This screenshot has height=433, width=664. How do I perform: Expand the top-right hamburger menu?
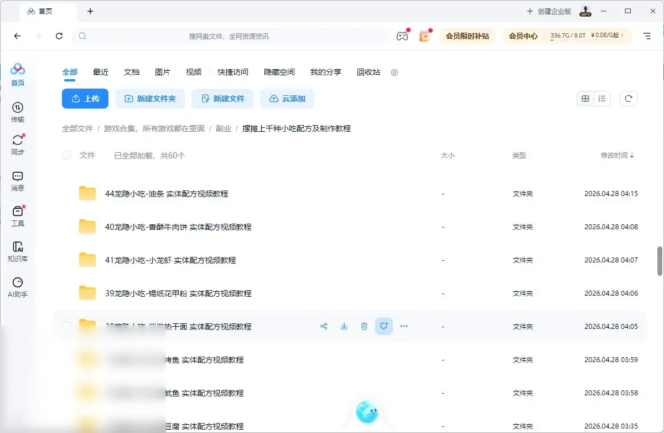coord(647,35)
